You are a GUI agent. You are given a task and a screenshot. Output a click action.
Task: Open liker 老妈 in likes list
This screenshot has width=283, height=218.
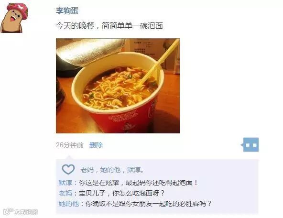(x=87, y=170)
